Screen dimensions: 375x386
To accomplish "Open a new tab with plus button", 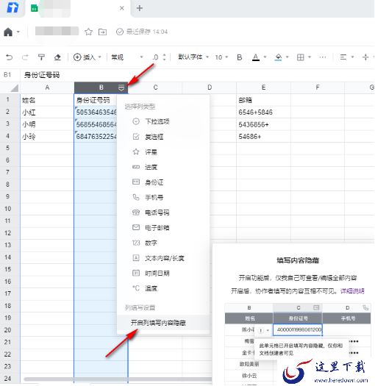I will [140, 8].
